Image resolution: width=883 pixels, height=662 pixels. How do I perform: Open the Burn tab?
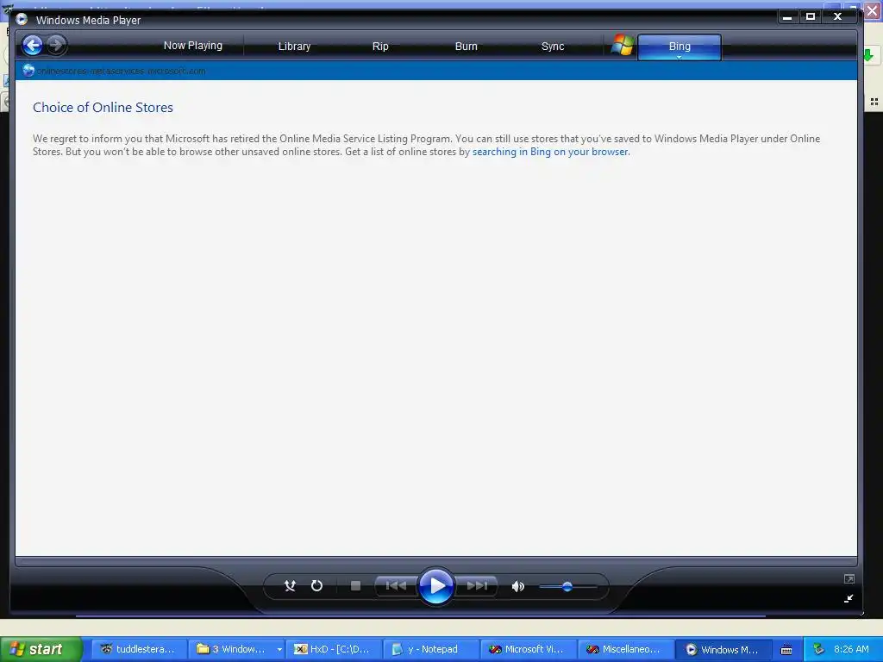coord(466,47)
